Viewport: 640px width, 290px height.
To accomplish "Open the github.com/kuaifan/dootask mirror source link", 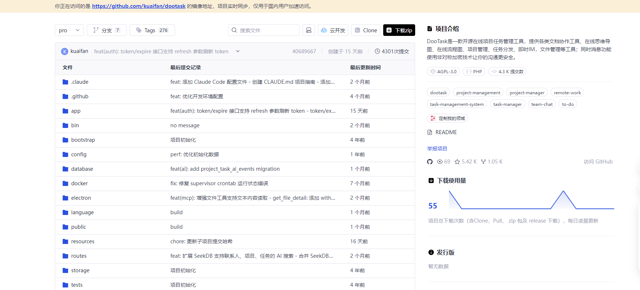I will pyautogui.click(x=139, y=6).
